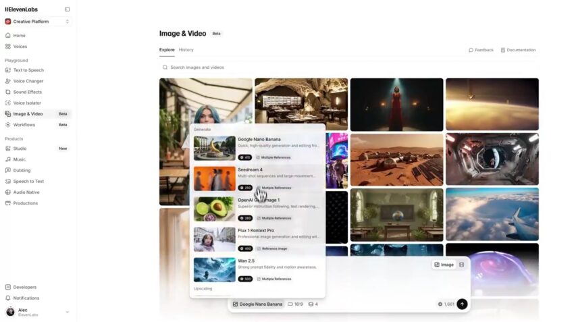Click the Music note icon

click(8, 159)
